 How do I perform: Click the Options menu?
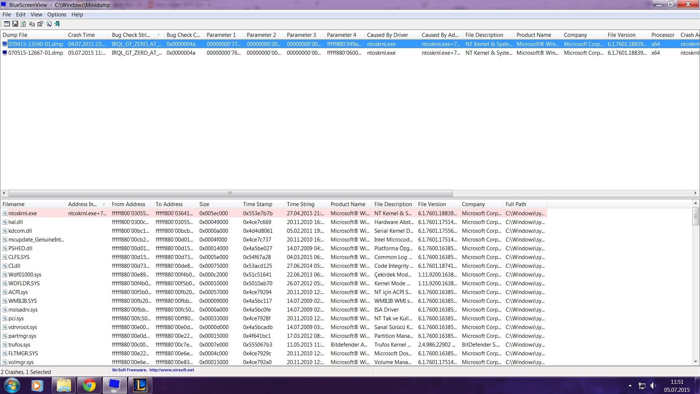[x=56, y=14]
